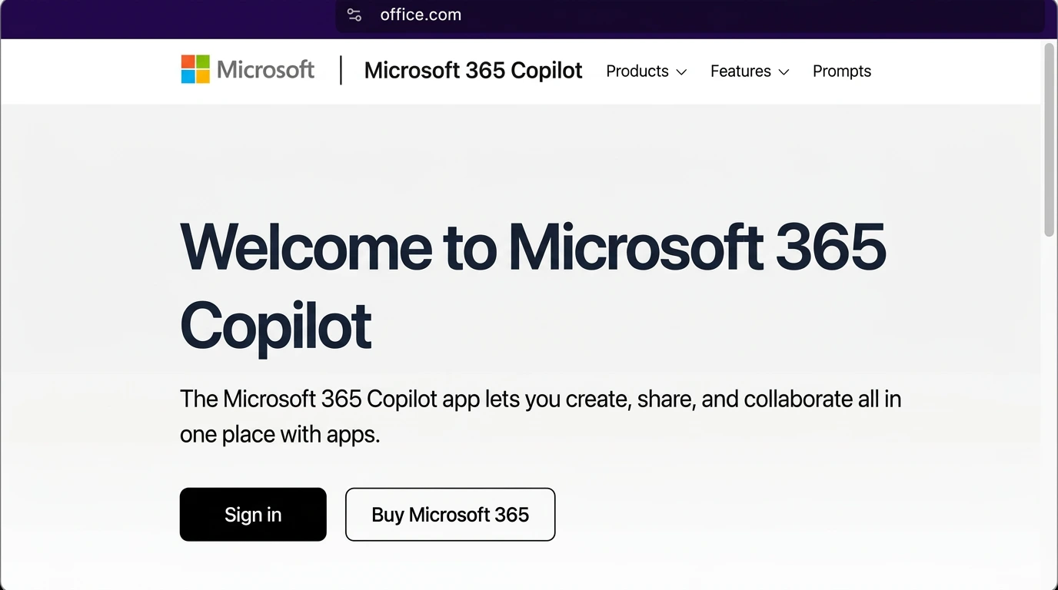Click the site settings icon in address bar
Image resolution: width=1058 pixels, height=590 pixels.
[x=354, y=15]
